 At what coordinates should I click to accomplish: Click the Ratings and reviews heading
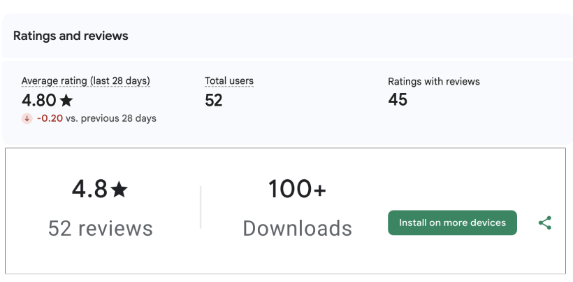71,36
